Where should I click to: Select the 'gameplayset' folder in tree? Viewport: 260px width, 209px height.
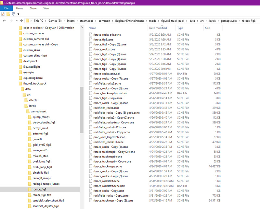39,111
